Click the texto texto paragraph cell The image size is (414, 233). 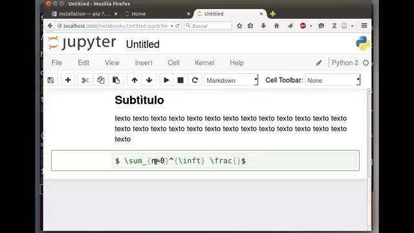[231, 129]
